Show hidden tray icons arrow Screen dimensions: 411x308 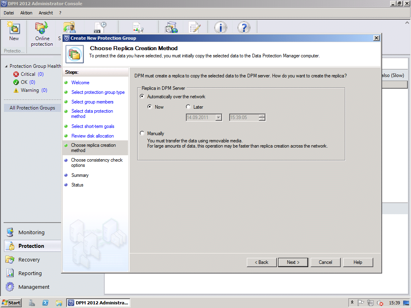(x=352, y=302)
